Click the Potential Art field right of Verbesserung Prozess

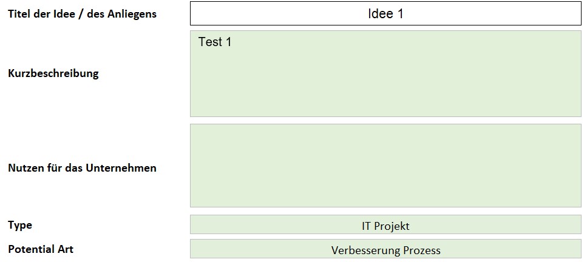point(511,249)
